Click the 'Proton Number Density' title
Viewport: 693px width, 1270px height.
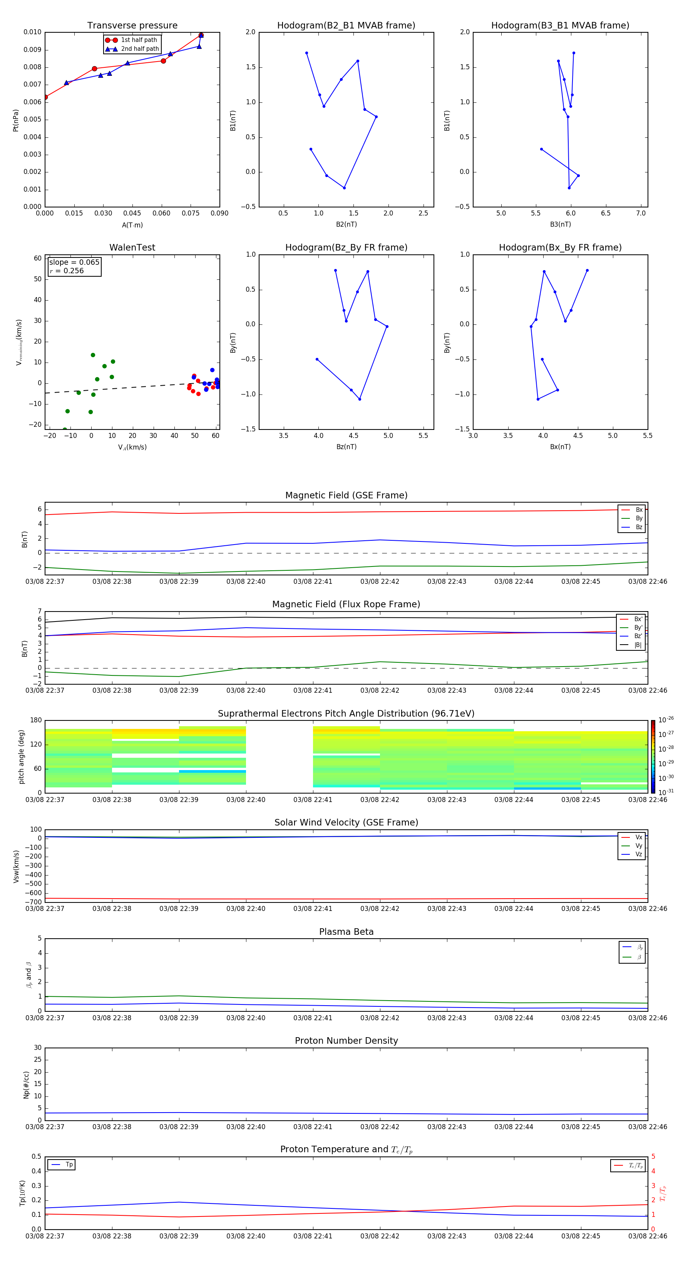click(x=346, y=1041)
